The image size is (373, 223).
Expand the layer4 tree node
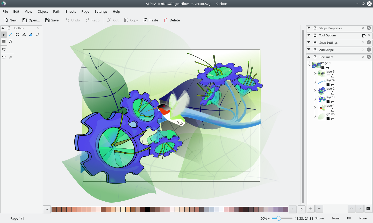tap(315, 82)
